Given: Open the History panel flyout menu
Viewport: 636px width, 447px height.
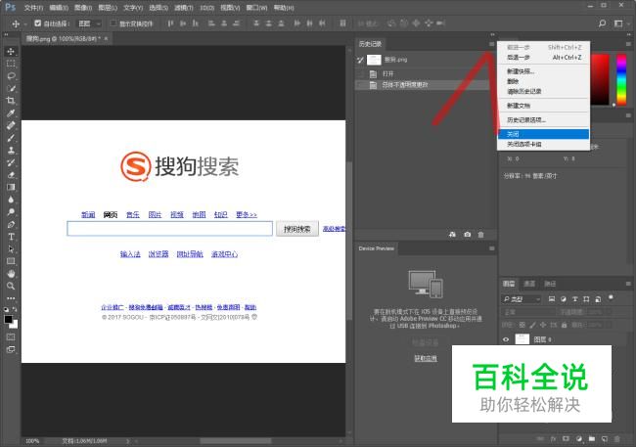Looking at the screenshot, I should (x=492, y=44).
